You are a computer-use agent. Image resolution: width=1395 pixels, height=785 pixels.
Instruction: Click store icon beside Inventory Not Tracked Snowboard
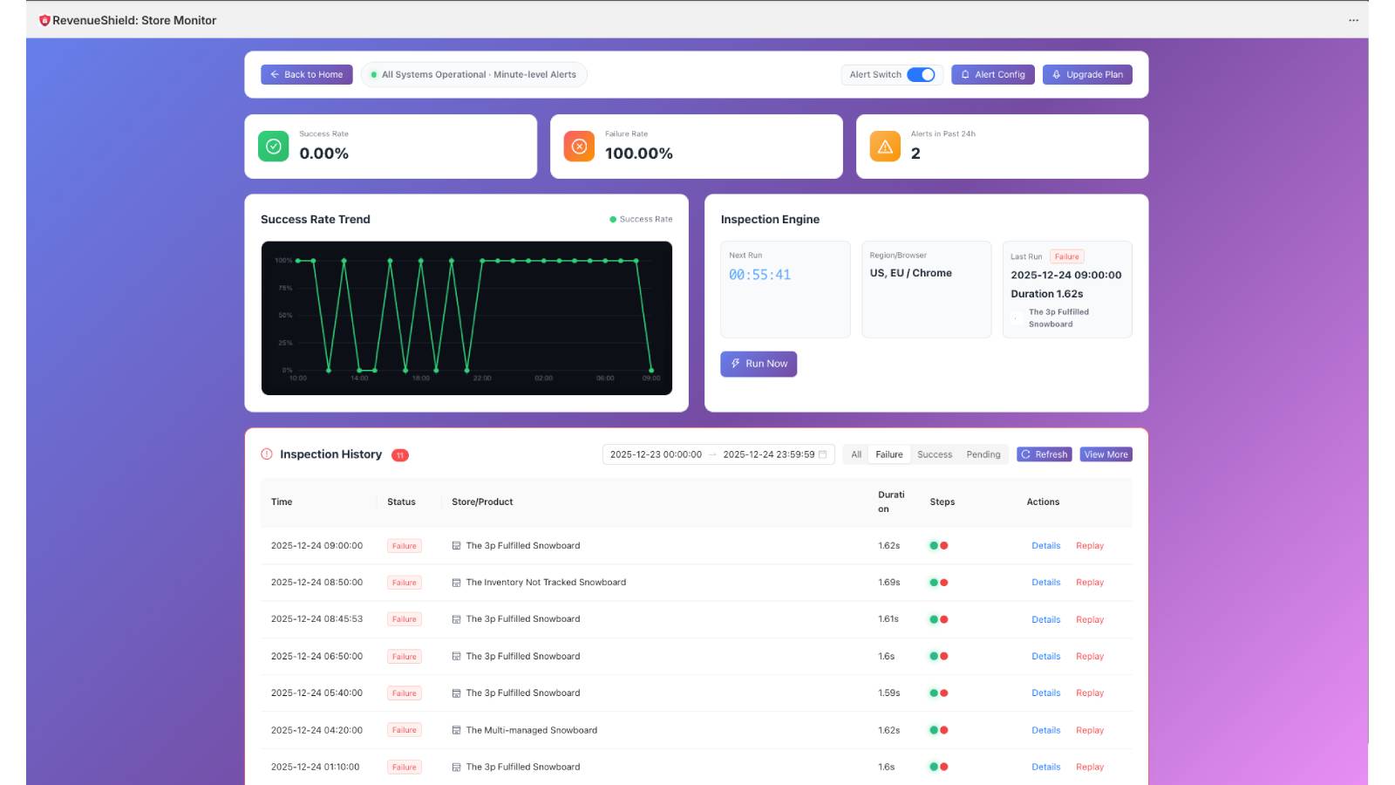pyautogui.click(x=456, y=583)
